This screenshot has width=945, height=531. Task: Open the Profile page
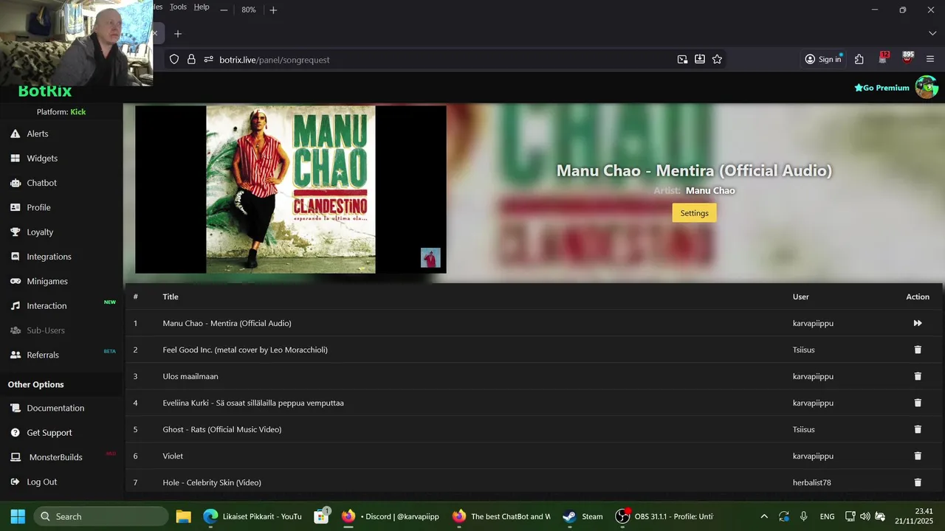click(x=38, y=207)
